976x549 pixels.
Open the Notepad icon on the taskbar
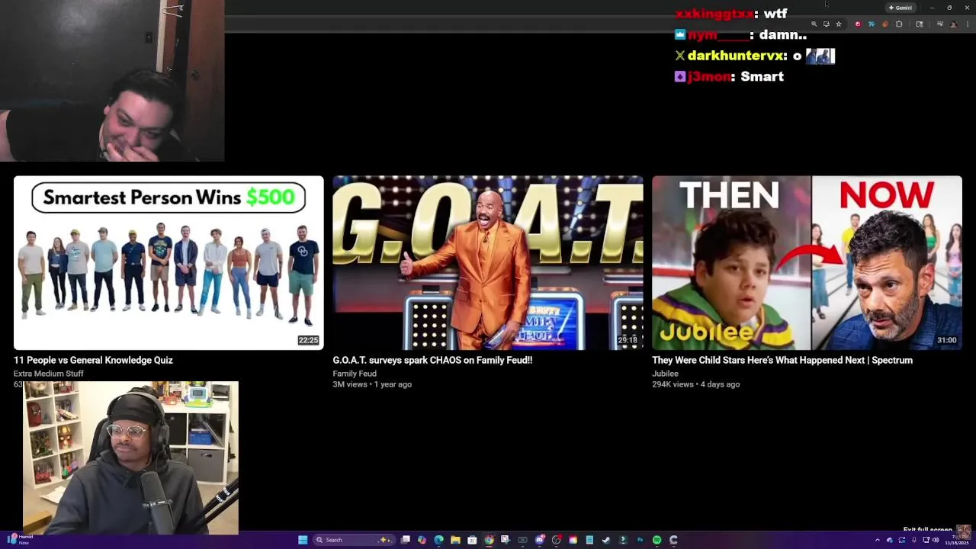pos(589,540)
